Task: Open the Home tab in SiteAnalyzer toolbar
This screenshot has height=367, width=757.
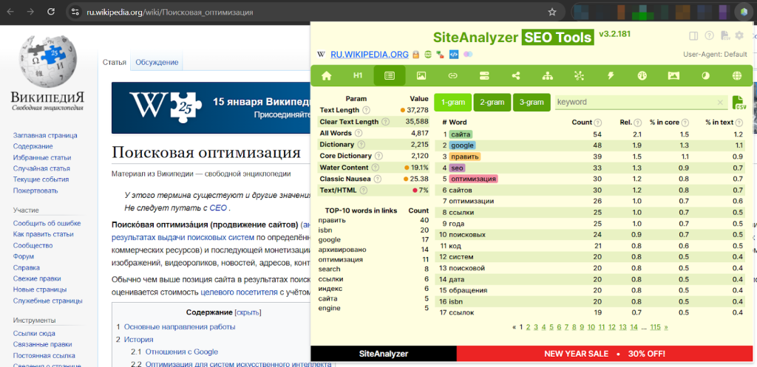Action: coord(326,75)
